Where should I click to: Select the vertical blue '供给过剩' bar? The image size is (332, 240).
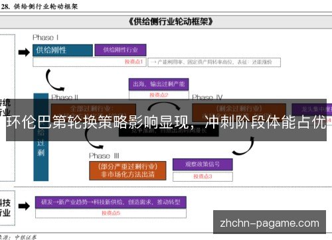click(41, 137)
